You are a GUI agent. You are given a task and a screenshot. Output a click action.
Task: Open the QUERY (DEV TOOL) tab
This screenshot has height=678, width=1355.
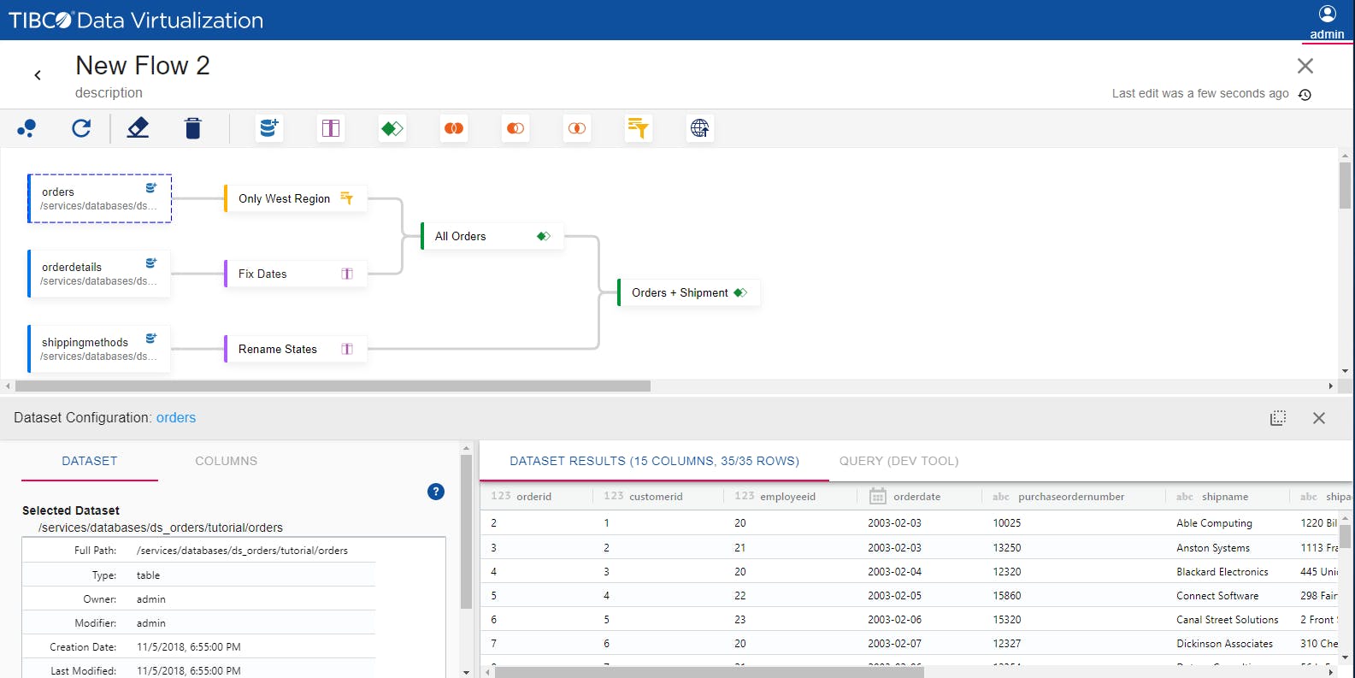point(898,461)
